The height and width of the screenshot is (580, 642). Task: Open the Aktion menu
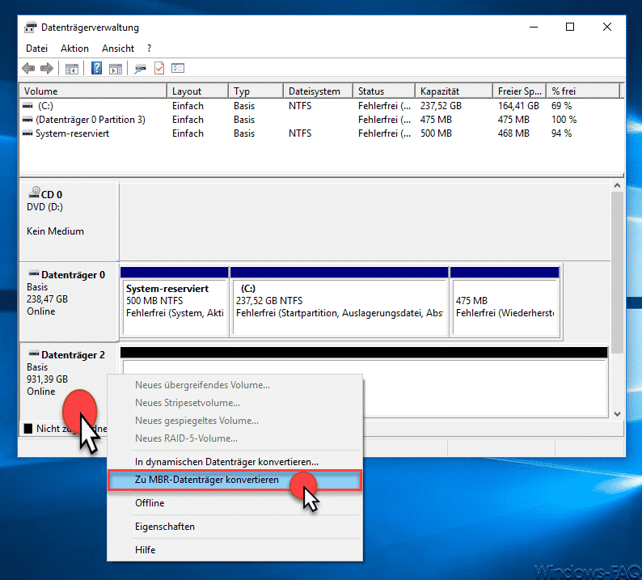coord(74,49)
